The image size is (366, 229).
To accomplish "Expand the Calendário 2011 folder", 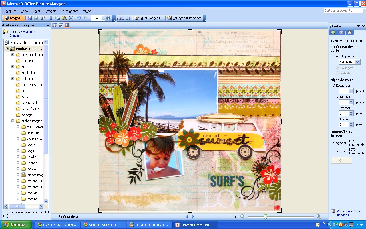I will point(13,79).
